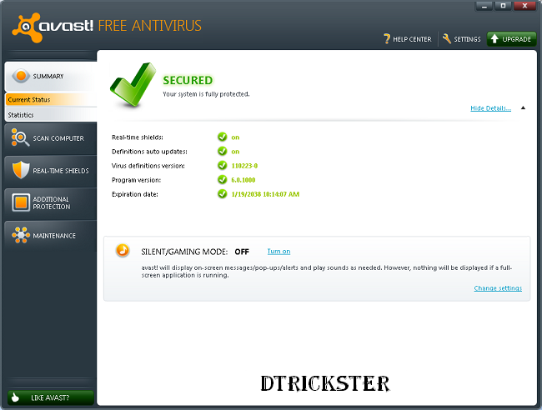
Task: Select the Current Status sub-item
Action: pyautogui.click(x=51, y=99)
